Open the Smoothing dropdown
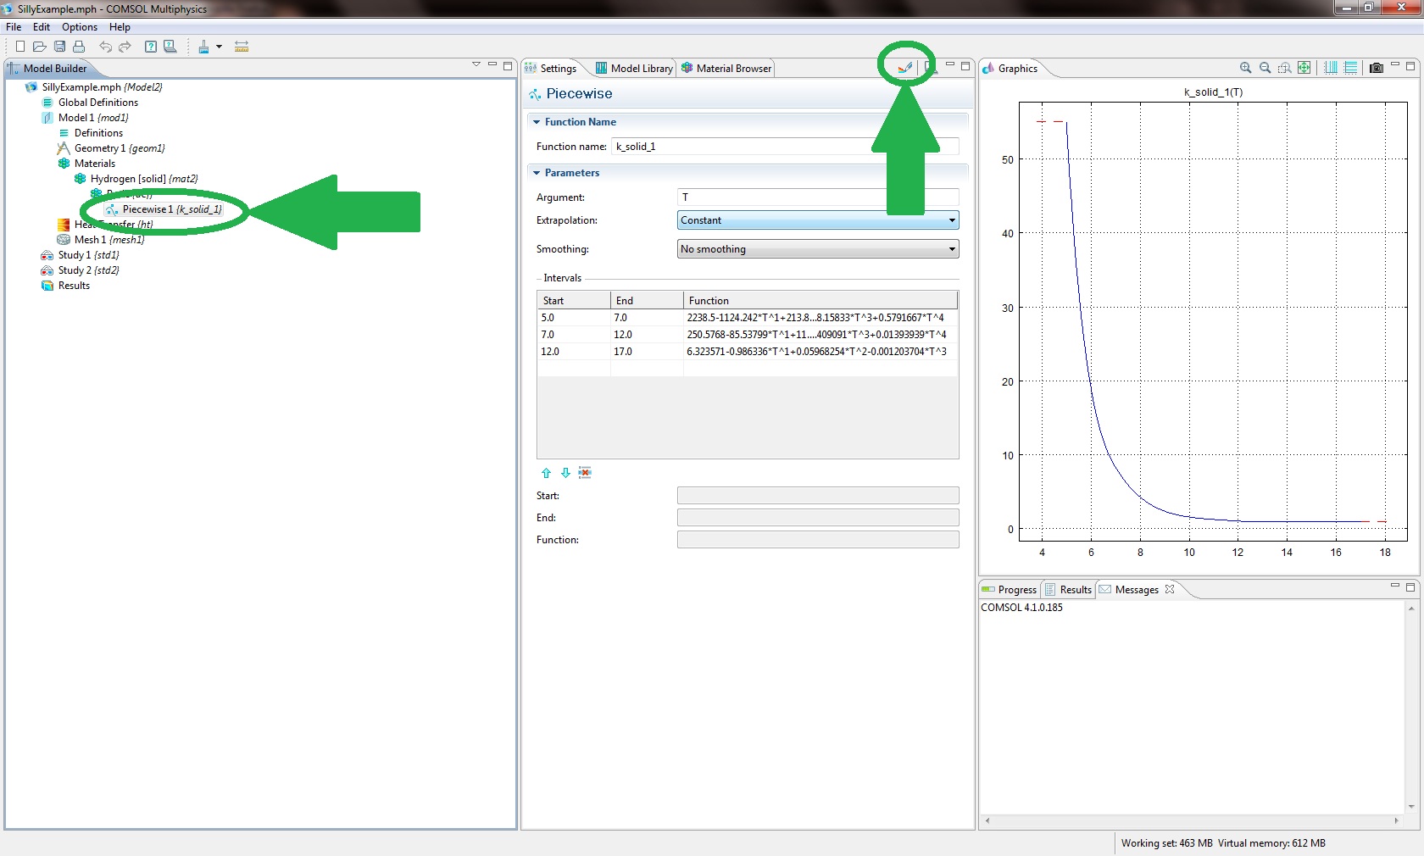 click(x=817, y=249)
